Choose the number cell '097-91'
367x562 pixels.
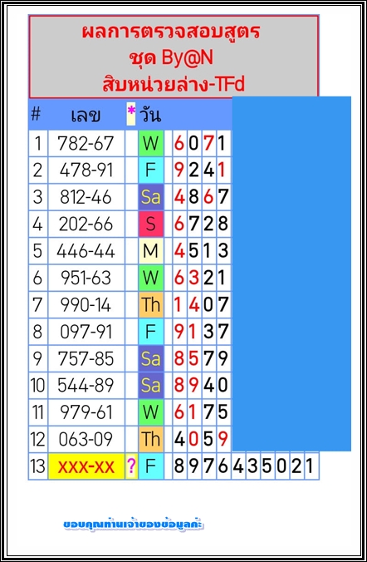(x=86, y=332)
